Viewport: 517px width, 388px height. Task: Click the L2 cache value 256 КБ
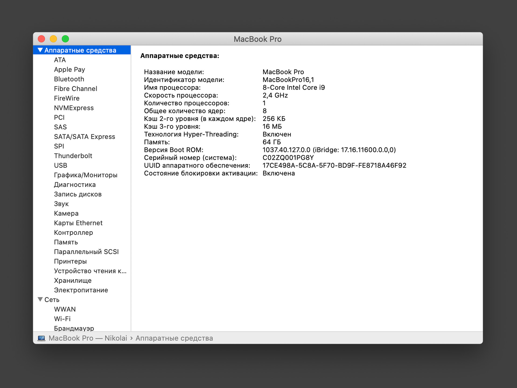pos(274,119)
